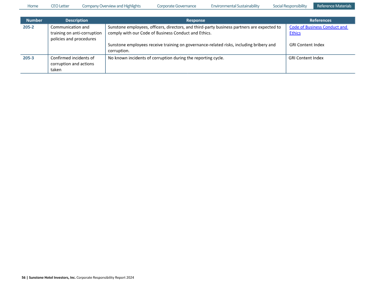
Task: Click the Description column header
Action: click(x=77, y=20)
